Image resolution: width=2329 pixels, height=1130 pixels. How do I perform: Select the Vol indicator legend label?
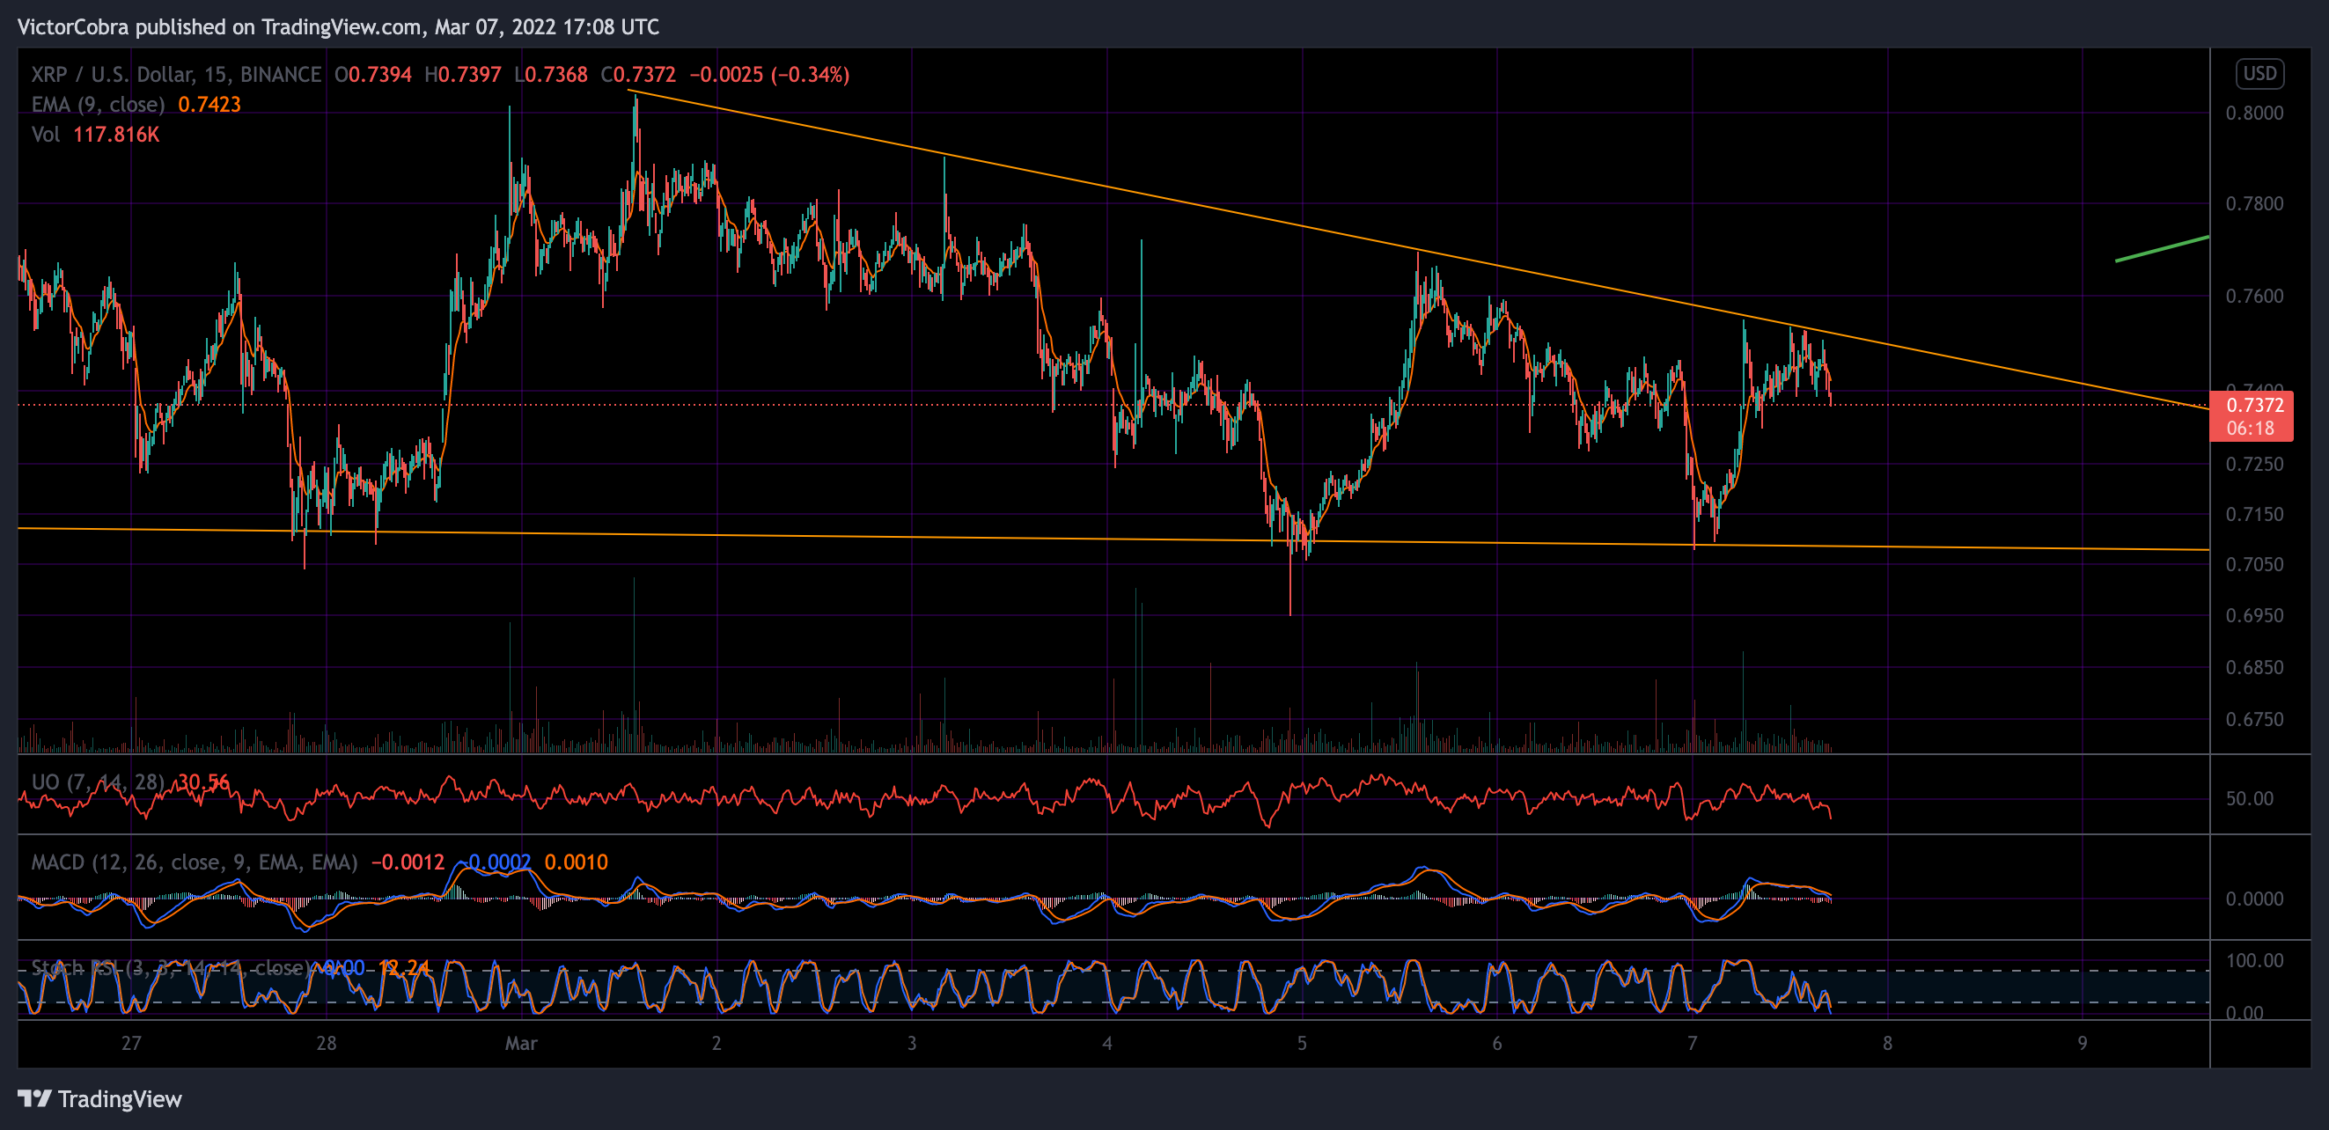click(x=45, y=135)
